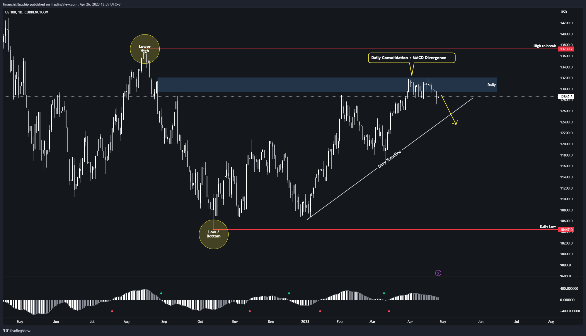The image size is (586, 336).
Task: Click the Daily Low label
Action: pyautogui.click(x=548, y=227)
